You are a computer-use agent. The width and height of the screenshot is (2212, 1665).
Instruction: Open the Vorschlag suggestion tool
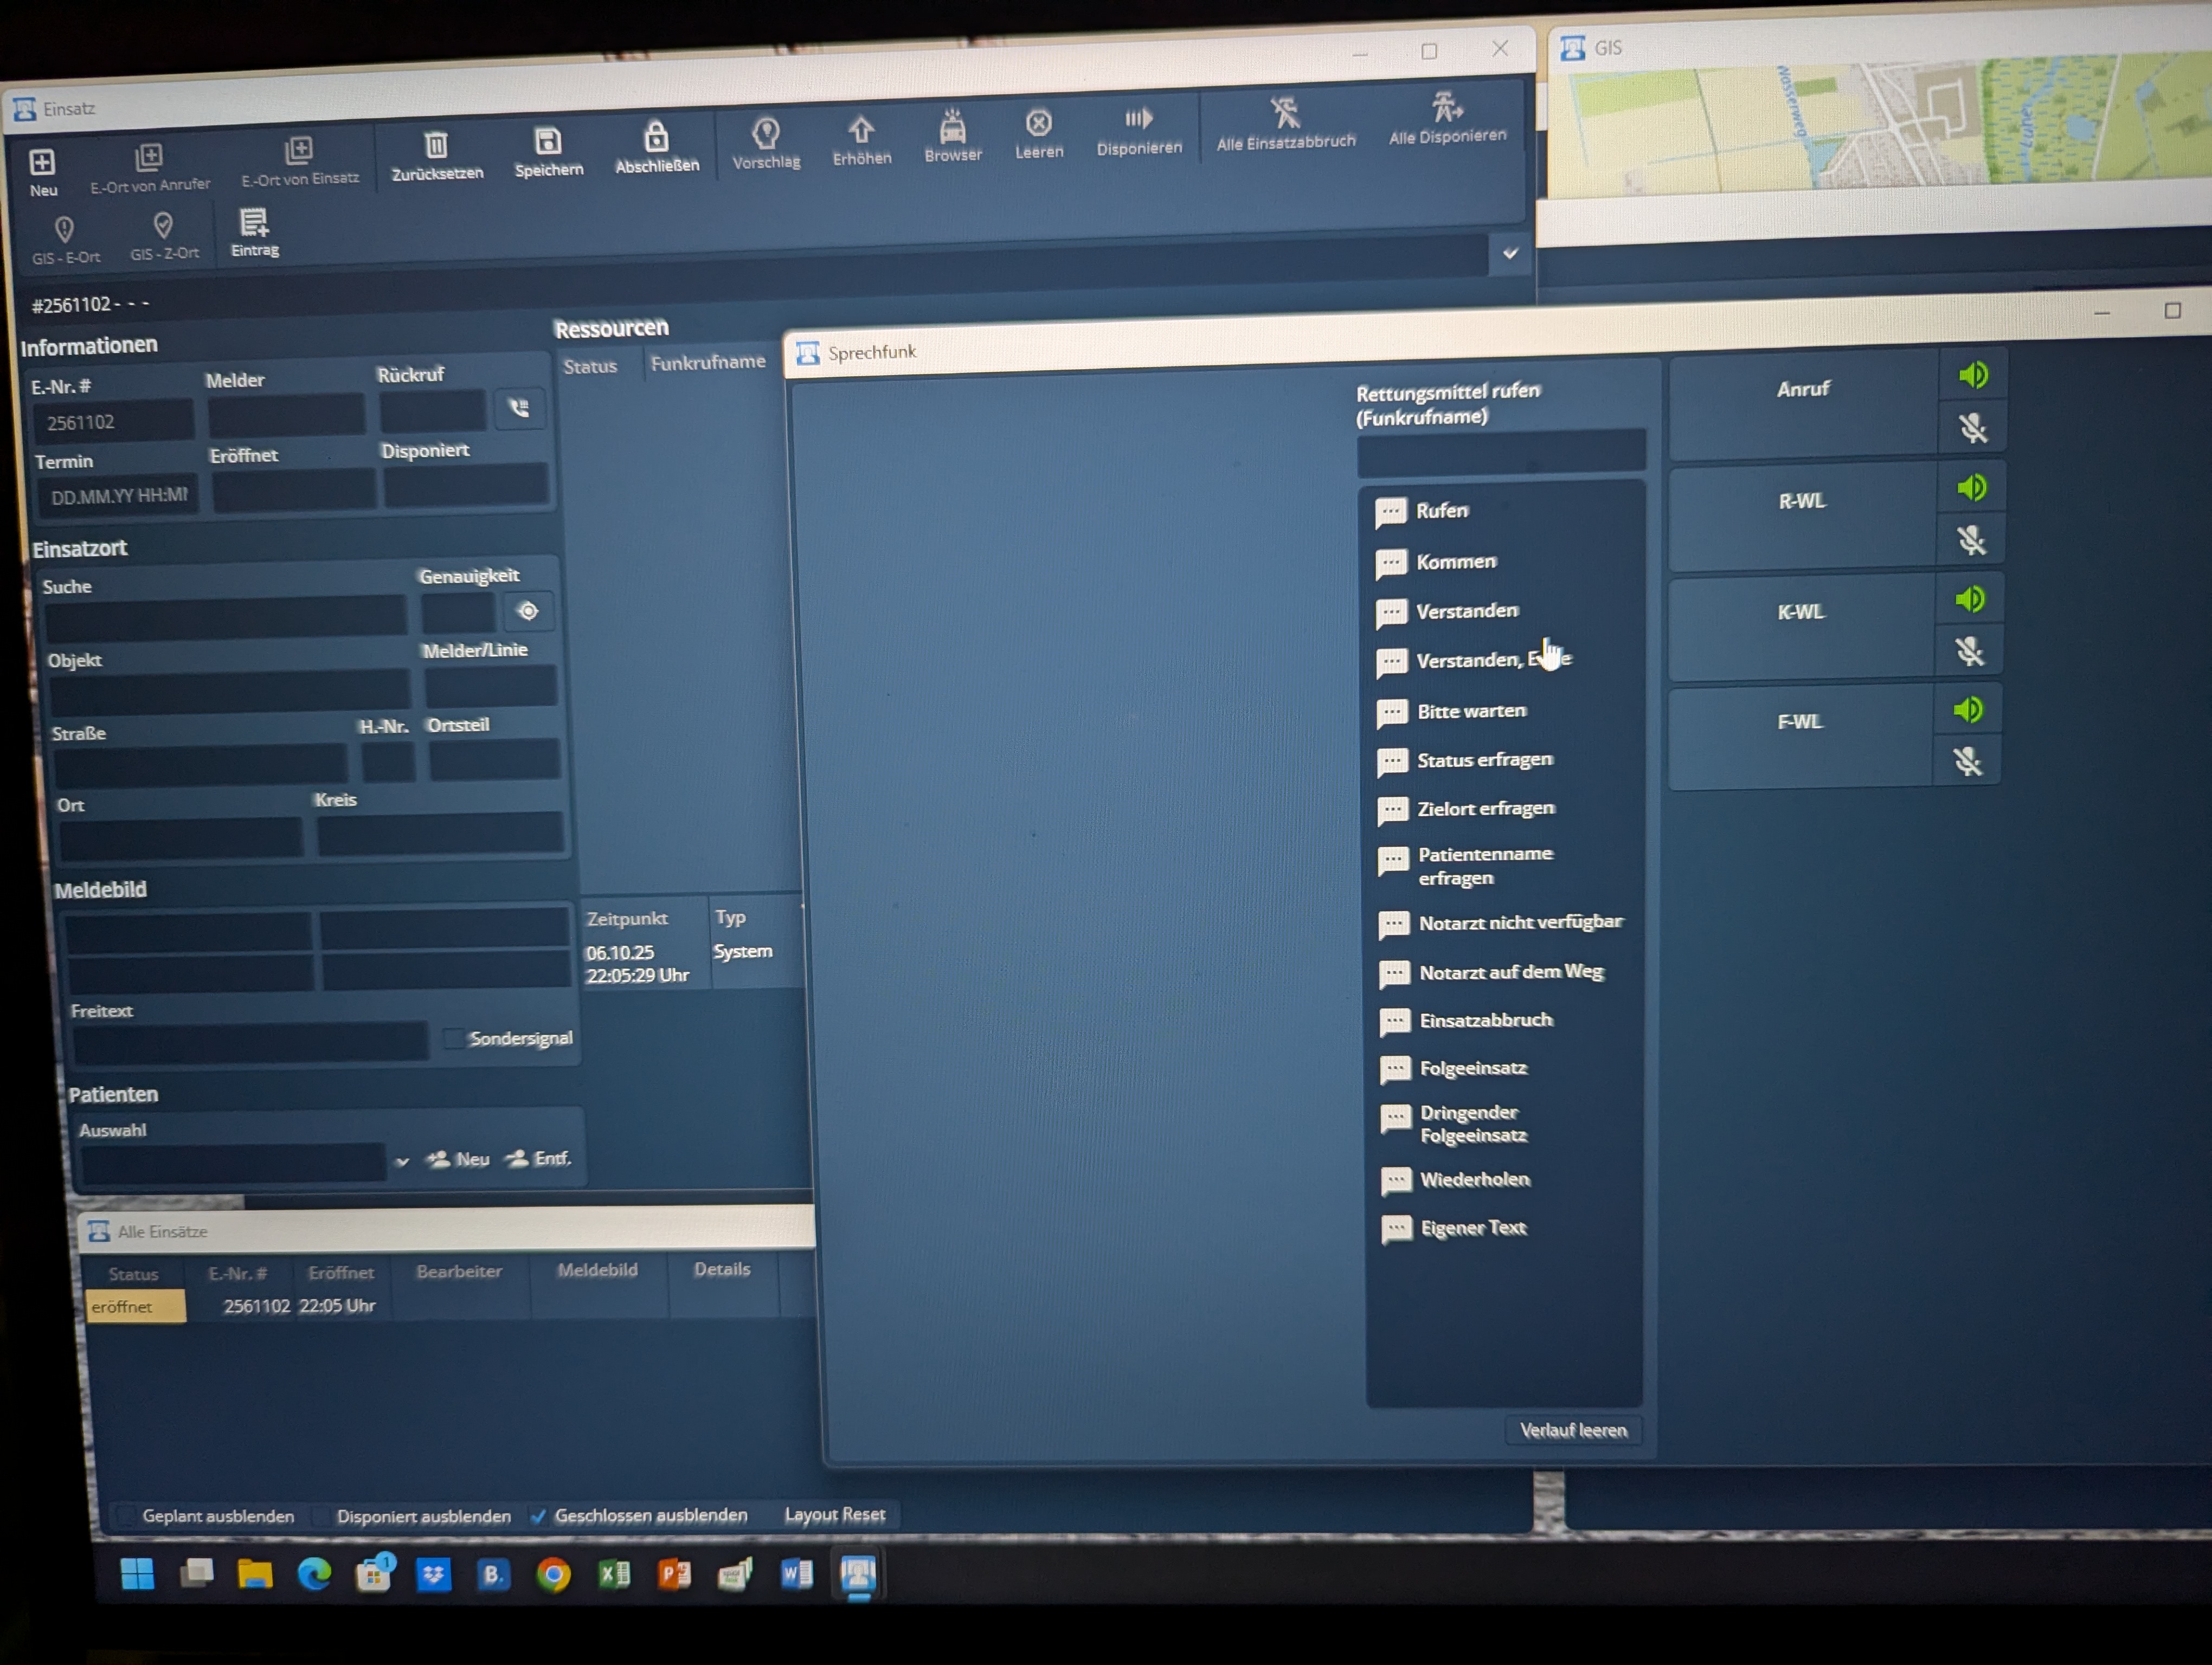point(766,134)
